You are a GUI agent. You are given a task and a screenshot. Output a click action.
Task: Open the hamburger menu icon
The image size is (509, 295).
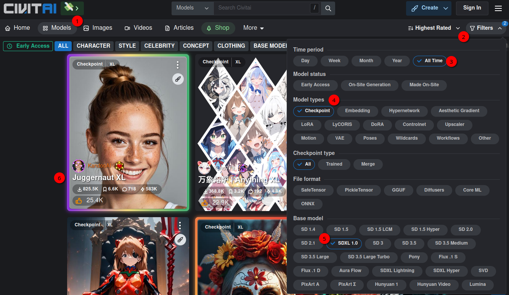498,8
